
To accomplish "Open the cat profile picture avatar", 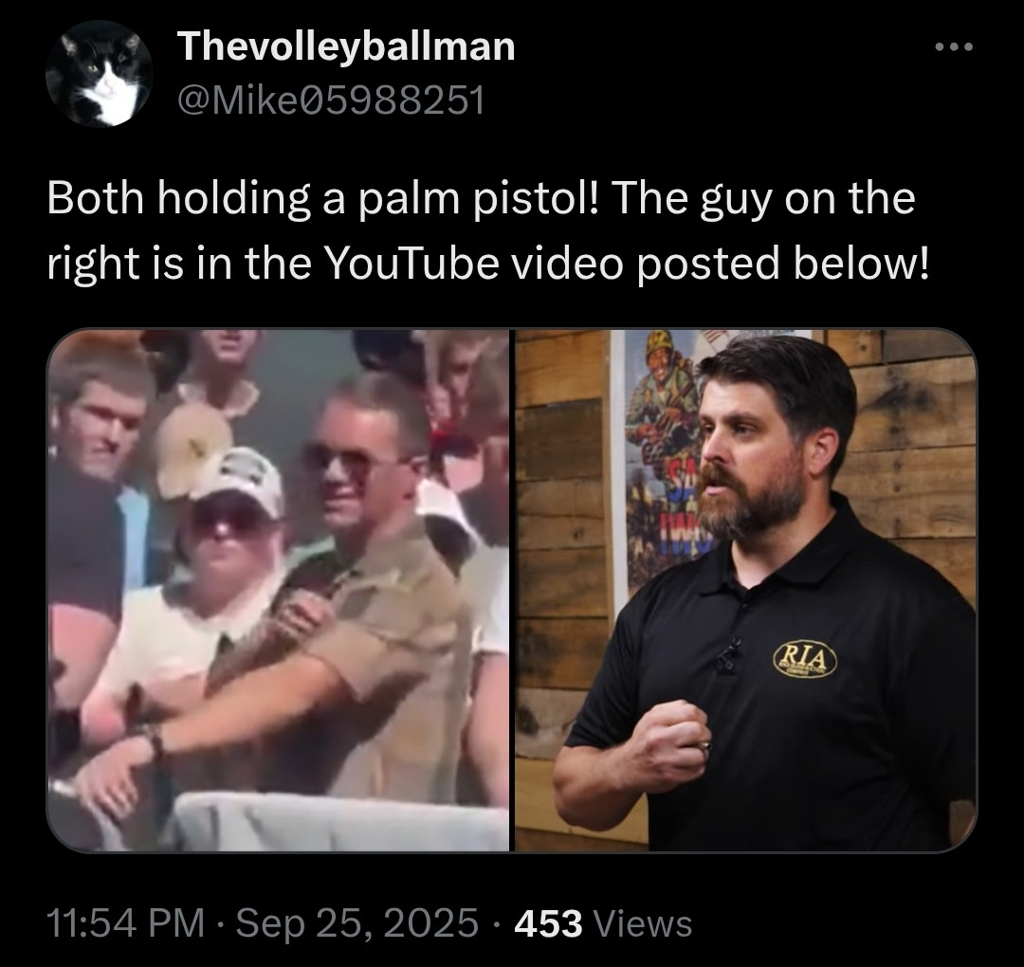I will point(100,73).
